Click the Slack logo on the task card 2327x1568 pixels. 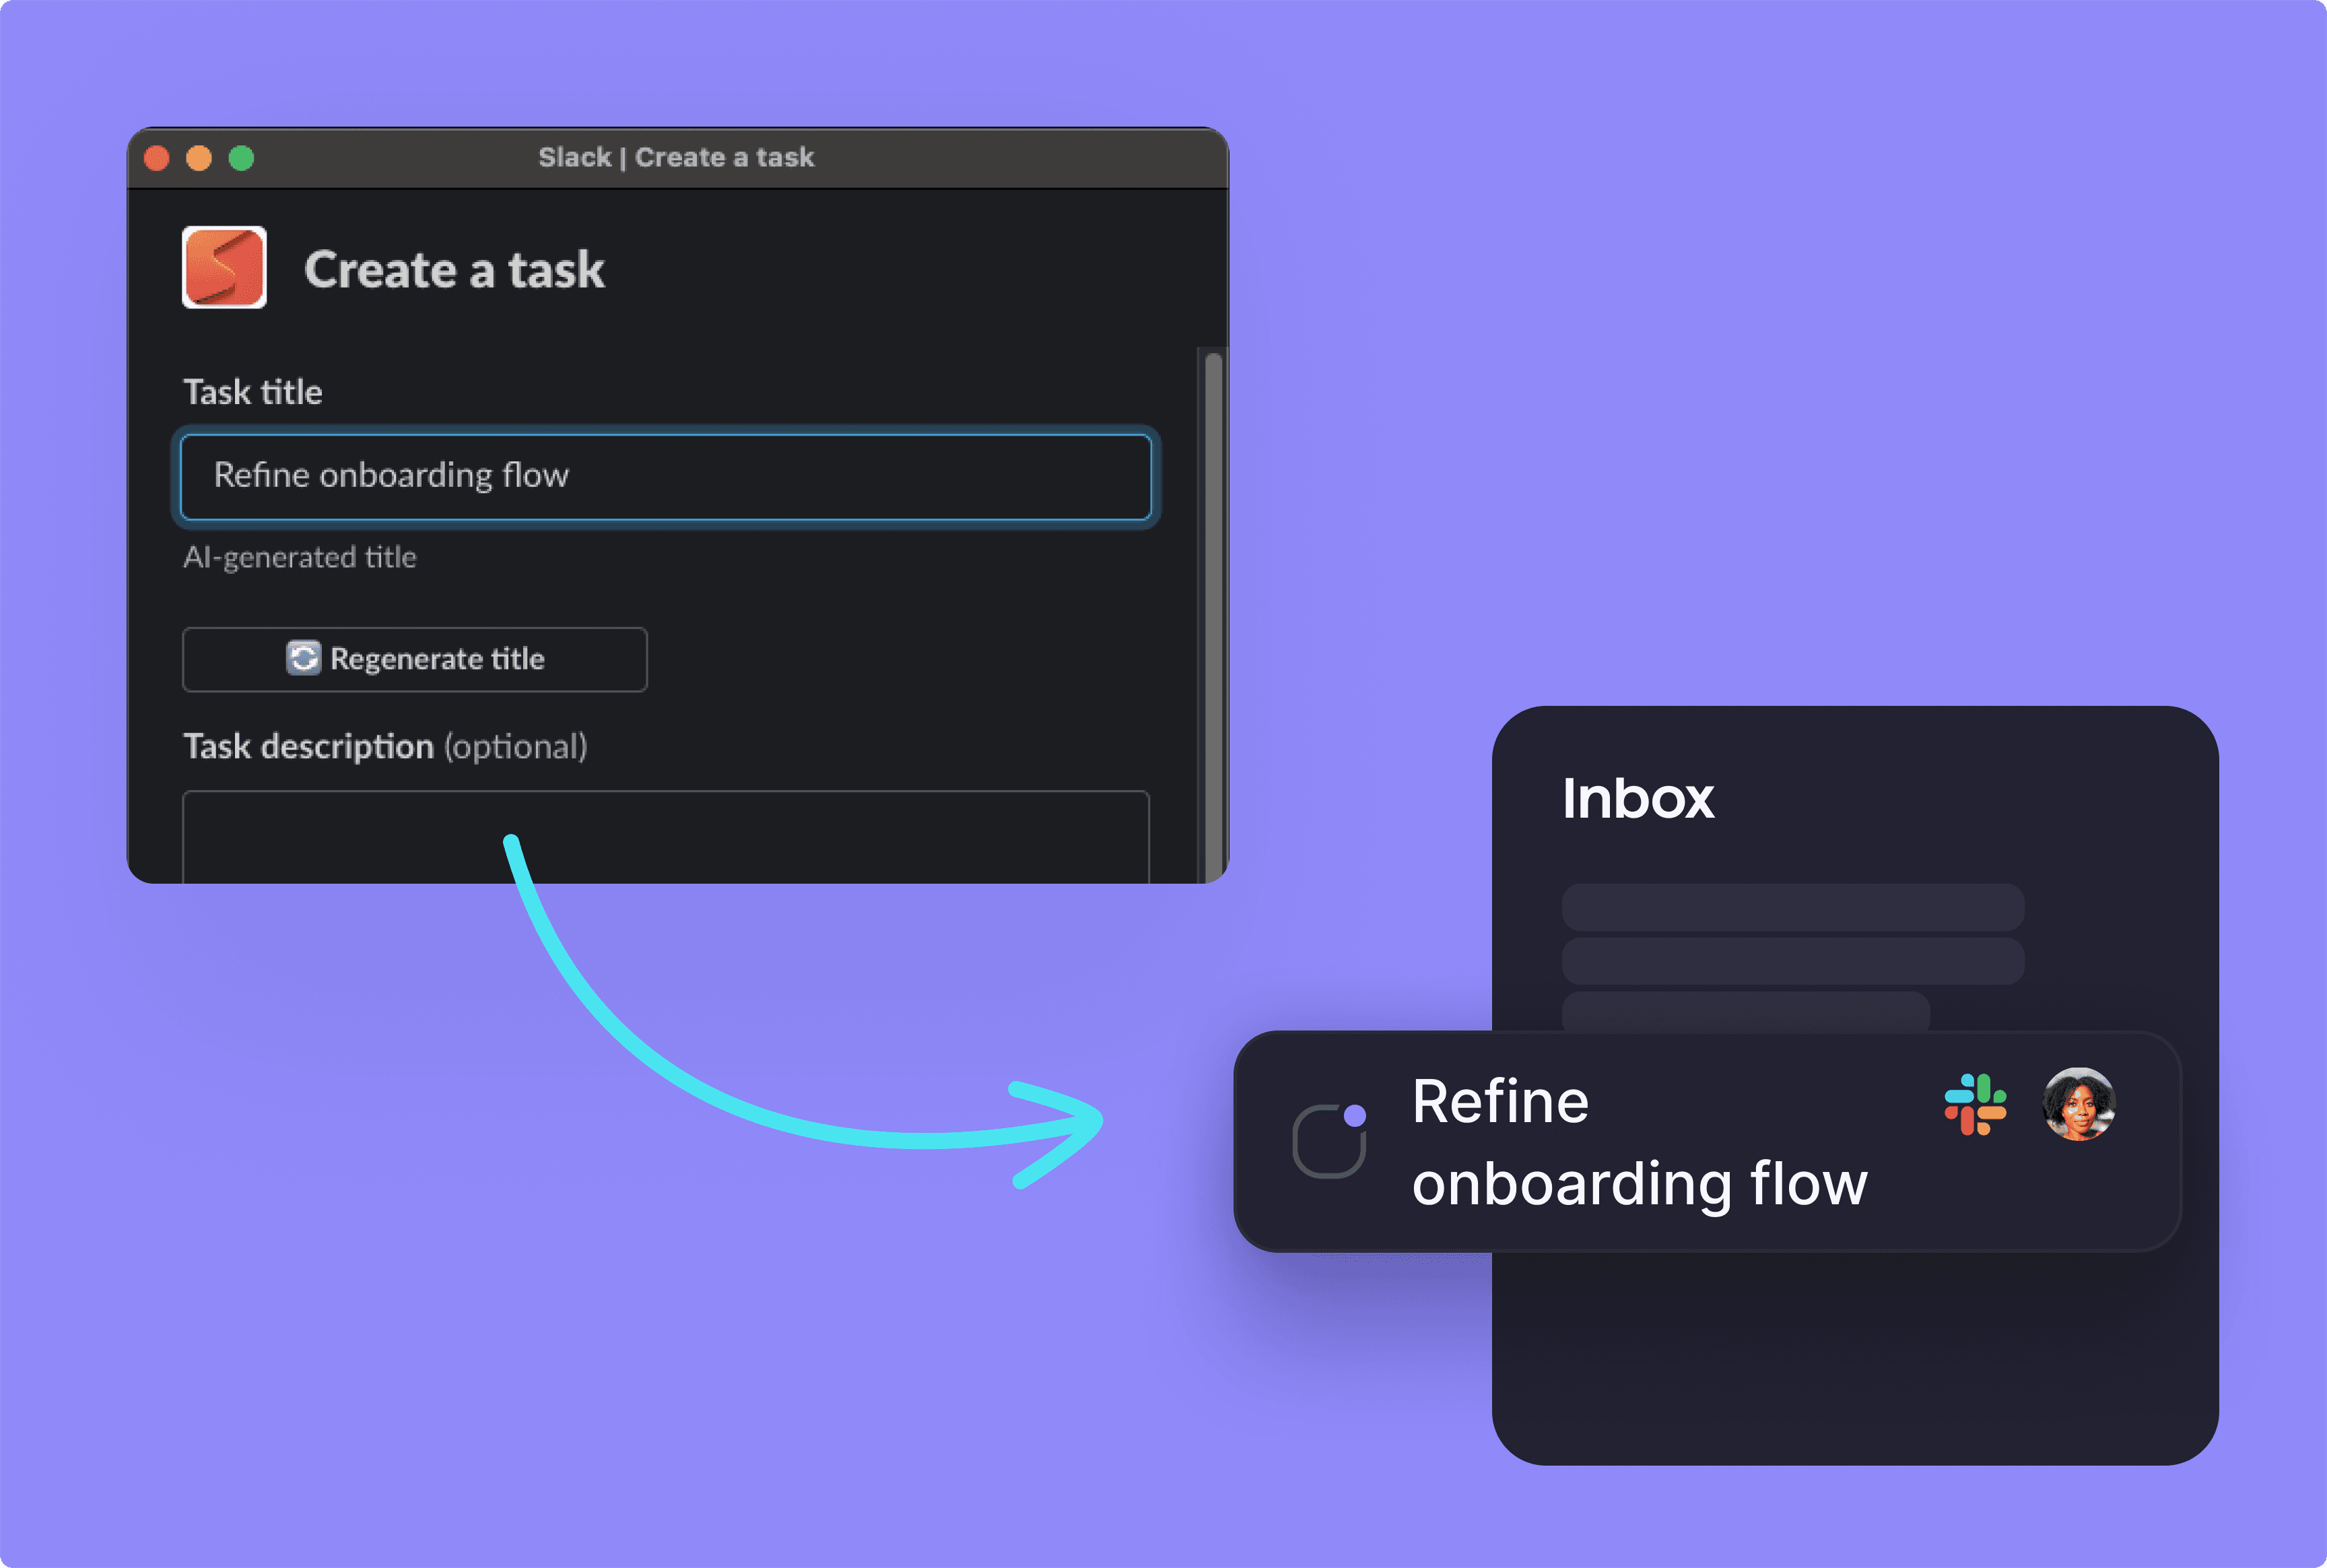[1975, 1104]
